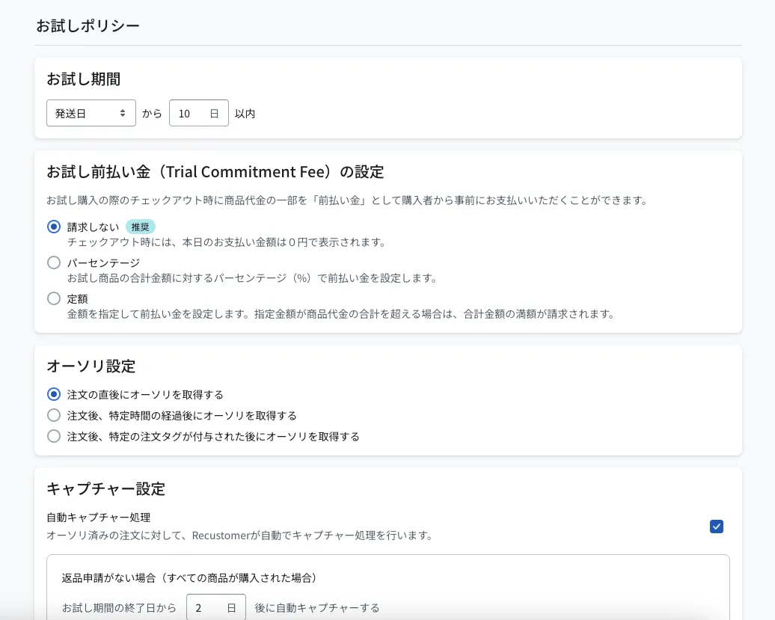The height and width of the screenshot is (620, 775).
Task: Click the description お試し商品の合計金額に対するパーセンテージ
Action: click(253, 278)
